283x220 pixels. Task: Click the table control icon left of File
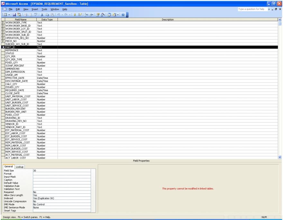(5, 9)
